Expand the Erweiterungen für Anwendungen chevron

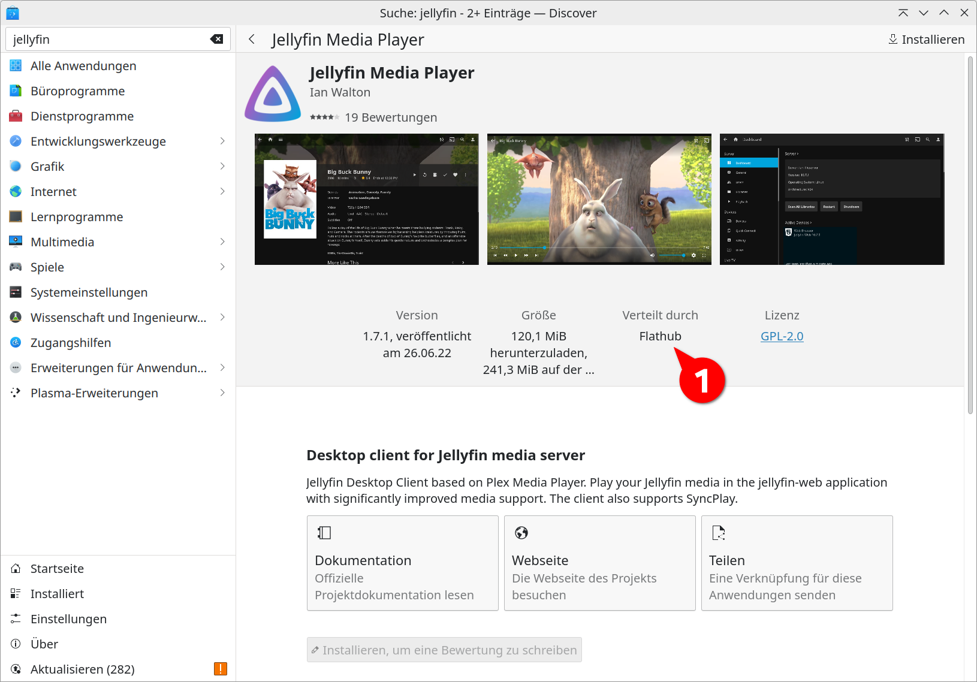[x=222, y=368]
